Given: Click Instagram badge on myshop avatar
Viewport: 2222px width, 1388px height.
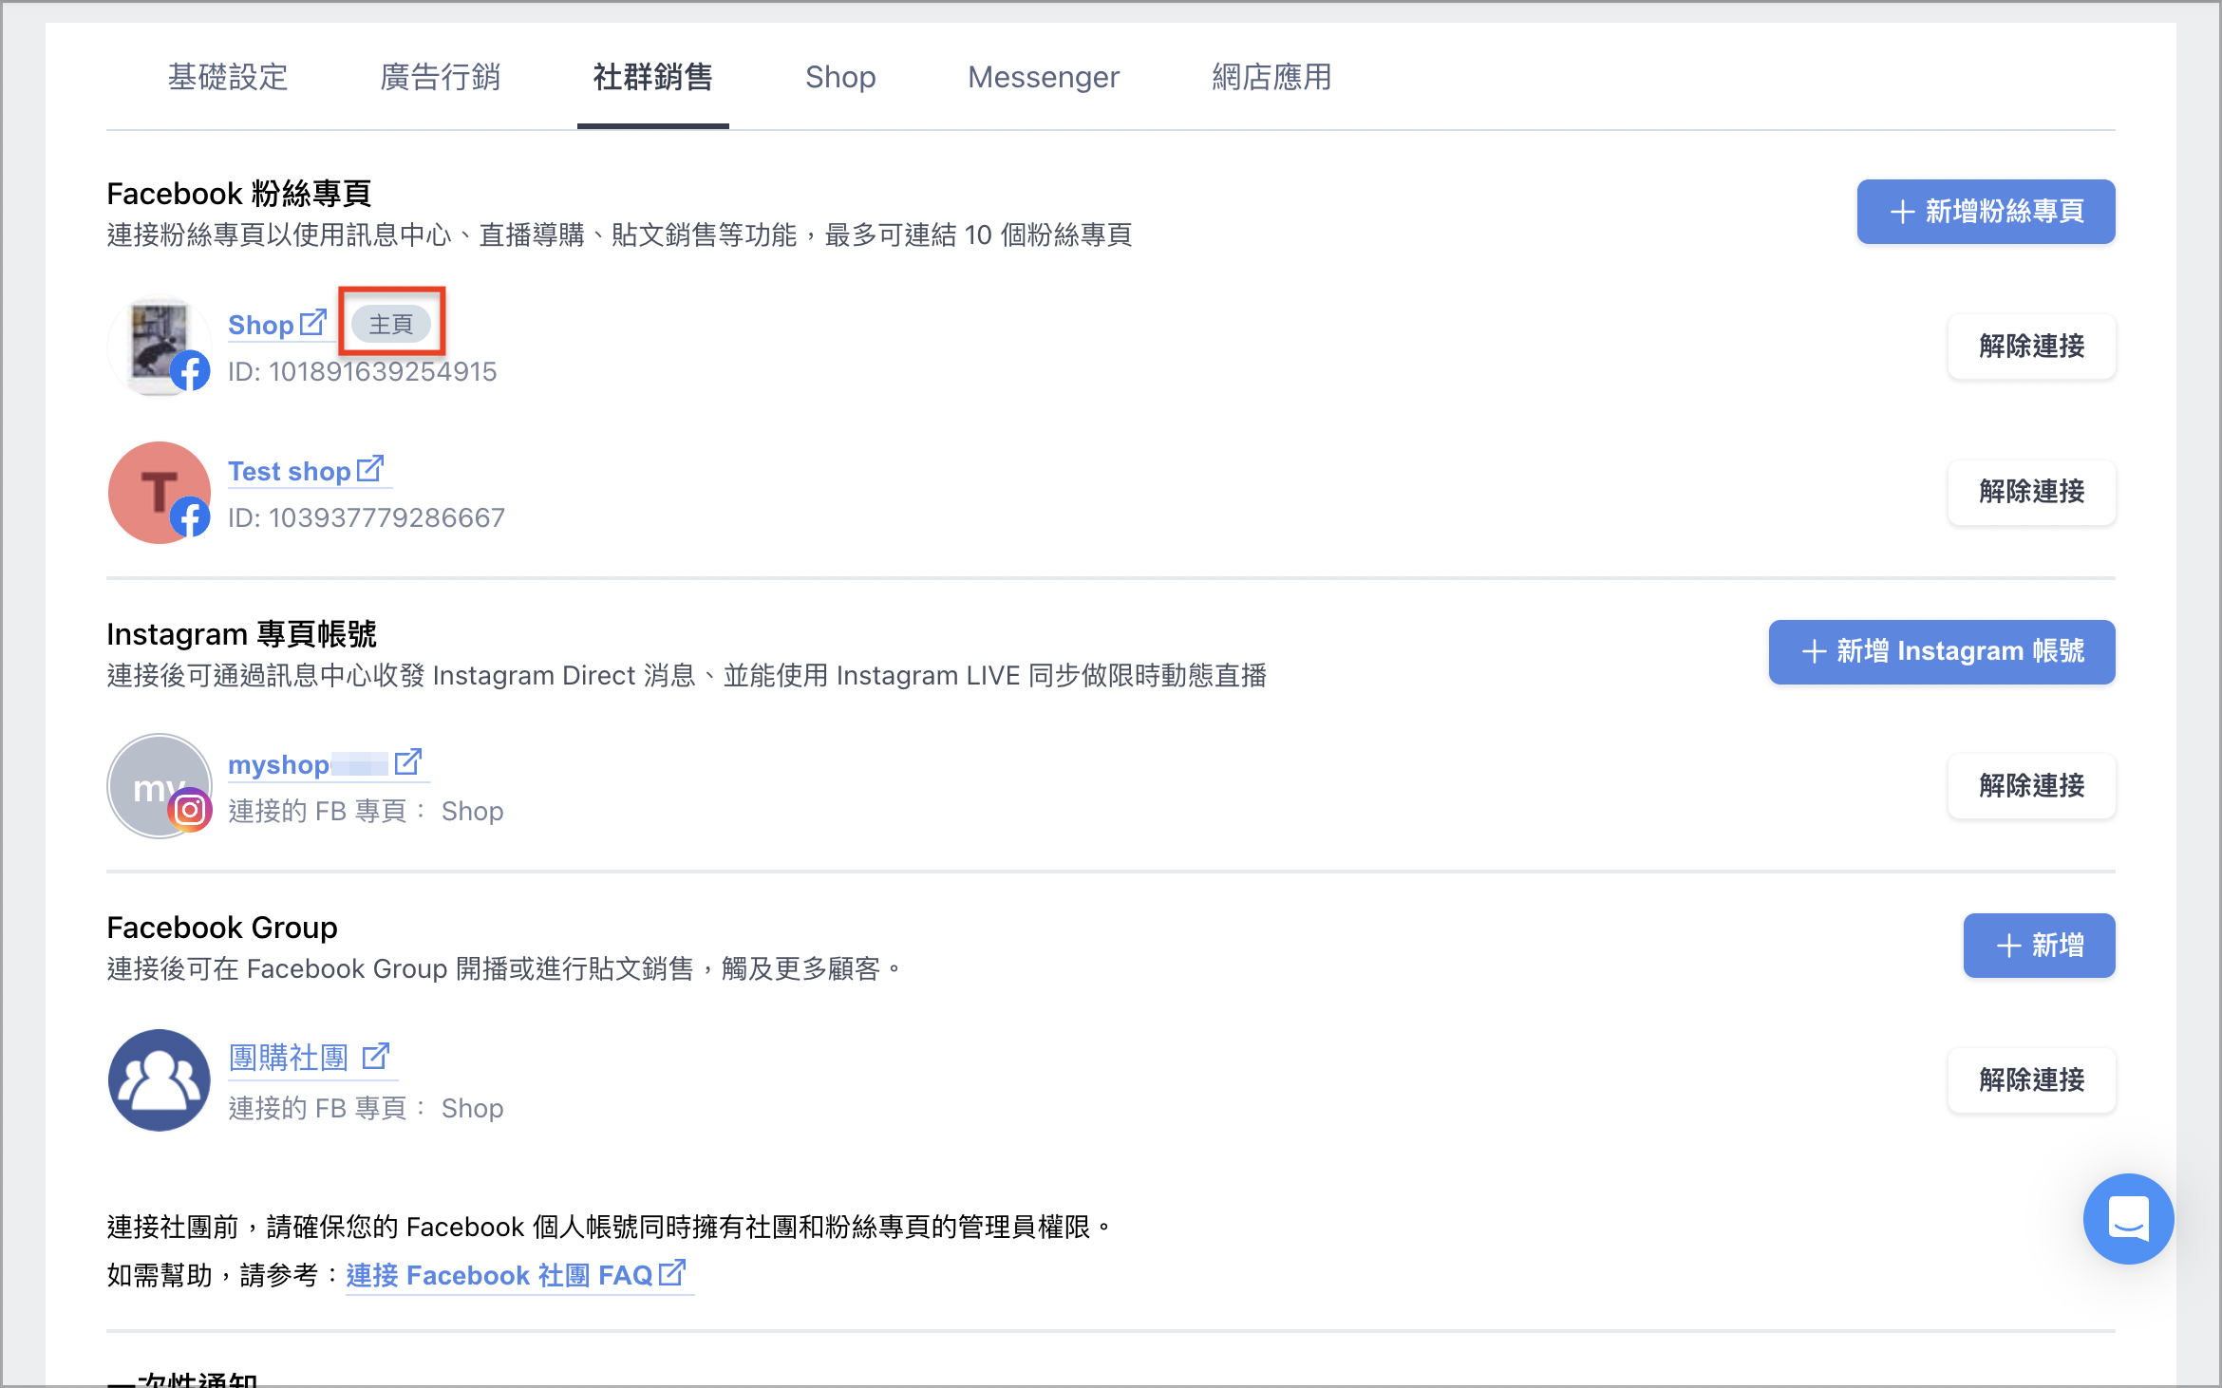Looking at the screenshot, I should tap(190, 811).
